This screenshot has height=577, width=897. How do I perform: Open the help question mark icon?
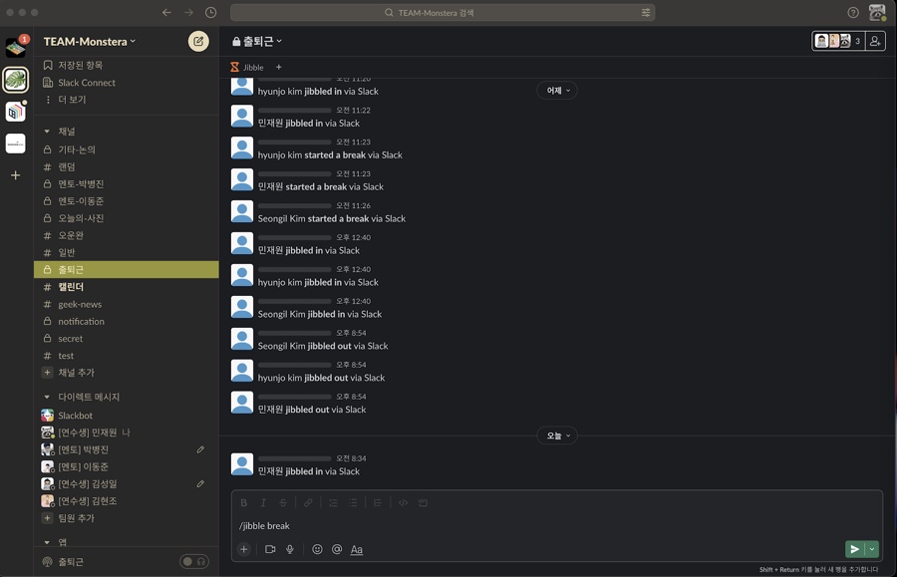click(x=853, y=13)
